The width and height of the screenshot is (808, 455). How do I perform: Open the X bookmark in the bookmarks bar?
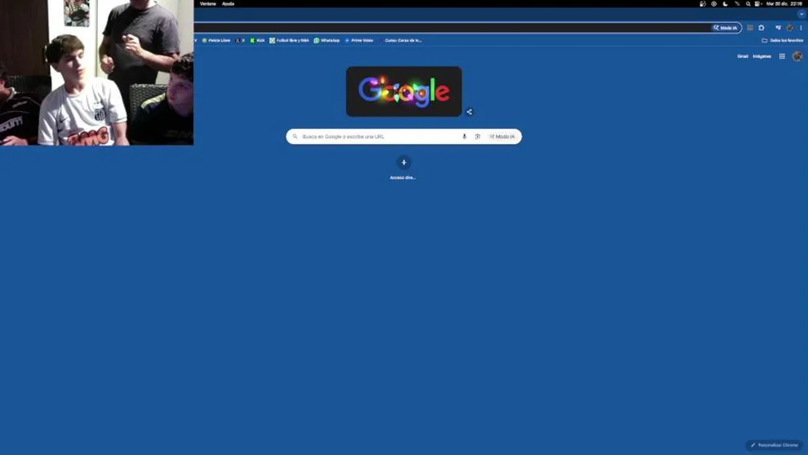pyautogui.click(x=240, y=40)
